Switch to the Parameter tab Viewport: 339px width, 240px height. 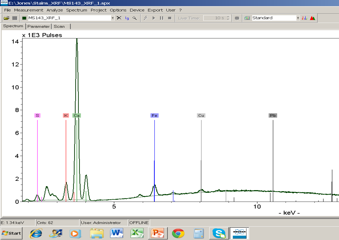click(38, 26)
